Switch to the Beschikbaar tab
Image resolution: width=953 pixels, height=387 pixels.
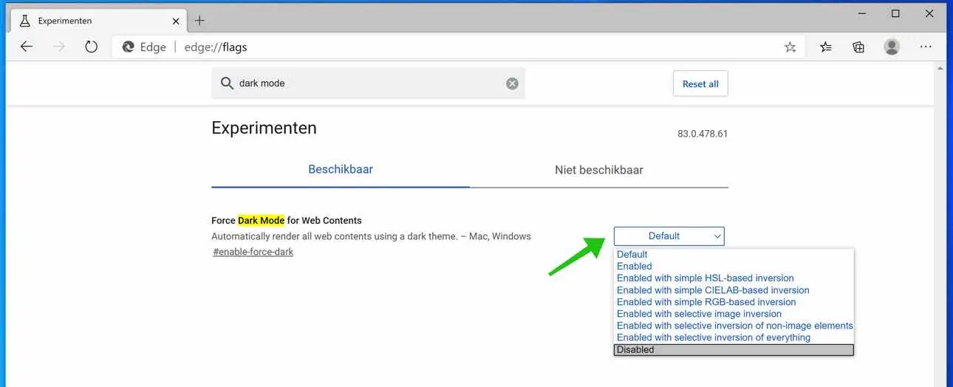coord(341,170)
